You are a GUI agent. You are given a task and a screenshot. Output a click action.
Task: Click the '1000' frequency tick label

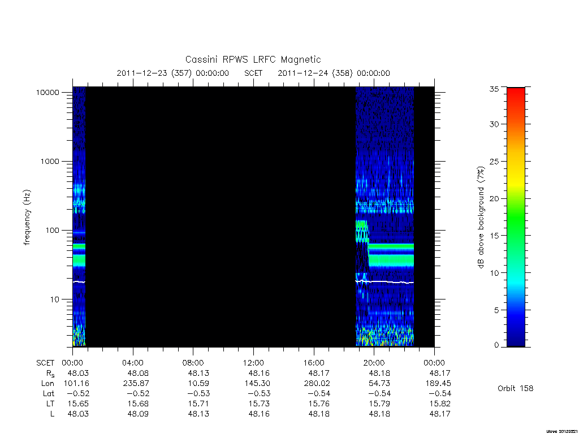pos(50,161)
